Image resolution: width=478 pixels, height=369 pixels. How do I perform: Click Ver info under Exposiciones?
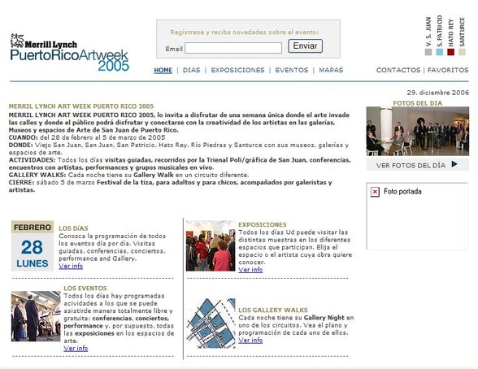click(250, 270)
